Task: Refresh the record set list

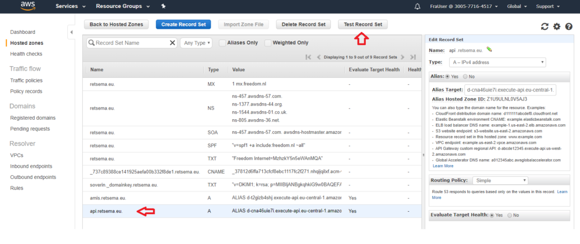Action: (545, 27)
